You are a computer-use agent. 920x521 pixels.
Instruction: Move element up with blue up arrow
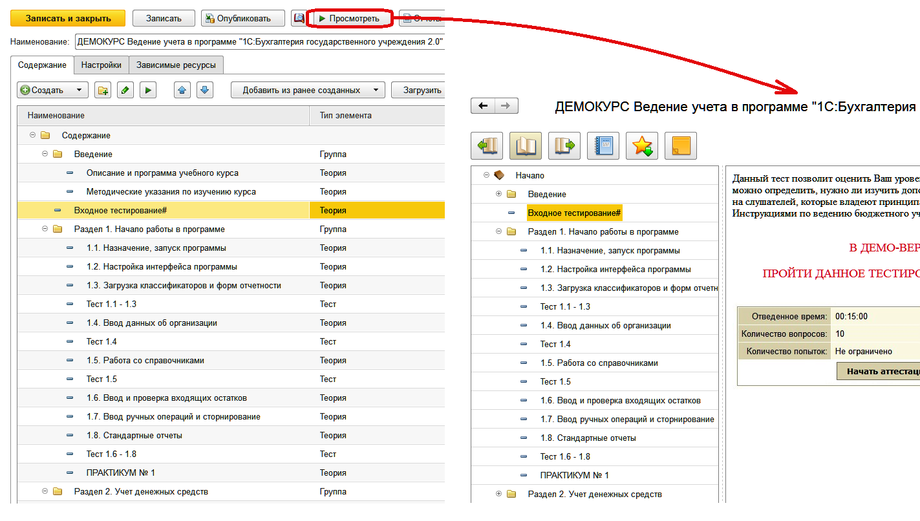pyautogui.click(x=182, y=90)
